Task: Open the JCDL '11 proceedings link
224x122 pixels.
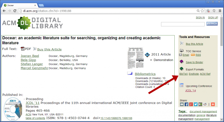Action: 33,103
